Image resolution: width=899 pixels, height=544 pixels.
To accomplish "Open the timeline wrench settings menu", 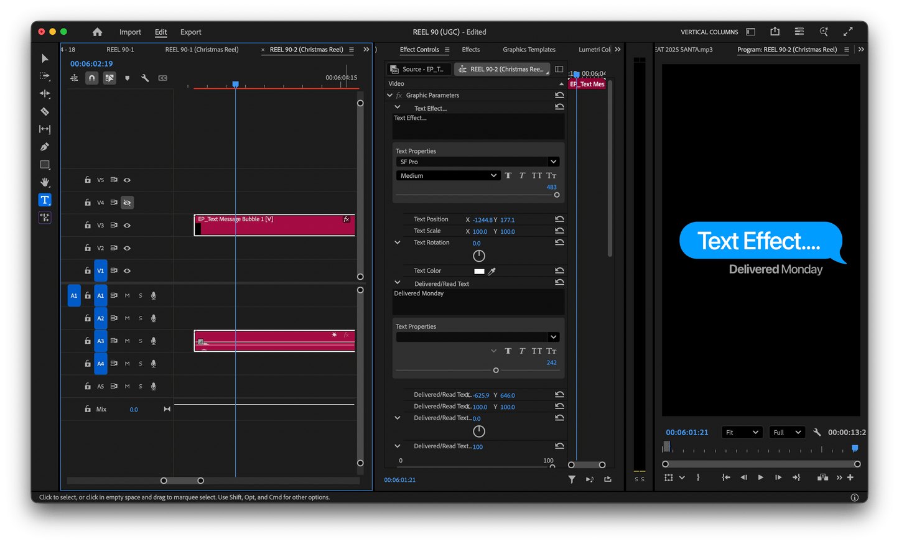I will click(x=146, y=78).
